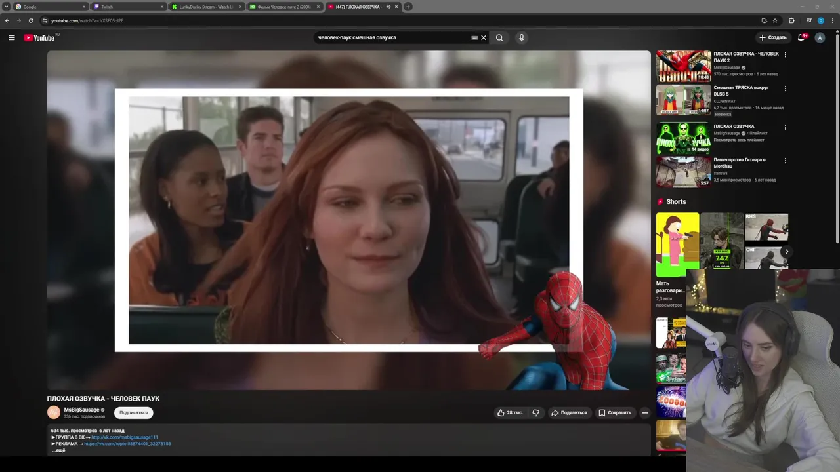840x472 pixels.
Task: Subscribe using the Подписаться button
Action: (133, 412)
